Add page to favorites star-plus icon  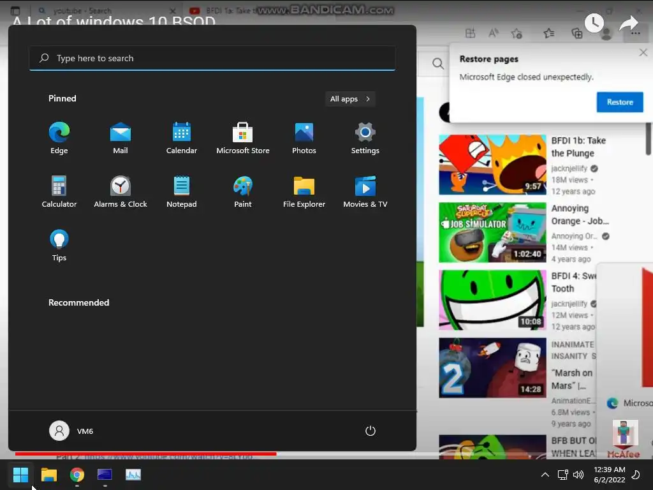517,33
